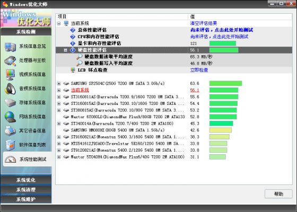Click the red 当前系统 link text
Image resolution: width=297 pixels, height=212 pixels.
pyautogui.click(x=80, y=90)
